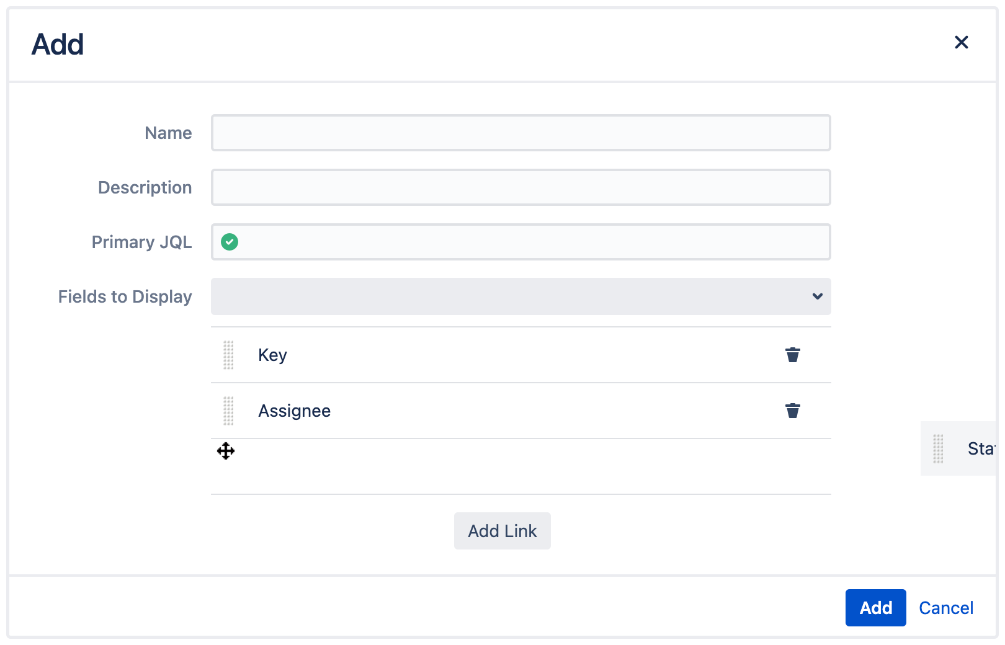Toggle the green status icon near Primary JQL
1005x645 pixels.
230,242
